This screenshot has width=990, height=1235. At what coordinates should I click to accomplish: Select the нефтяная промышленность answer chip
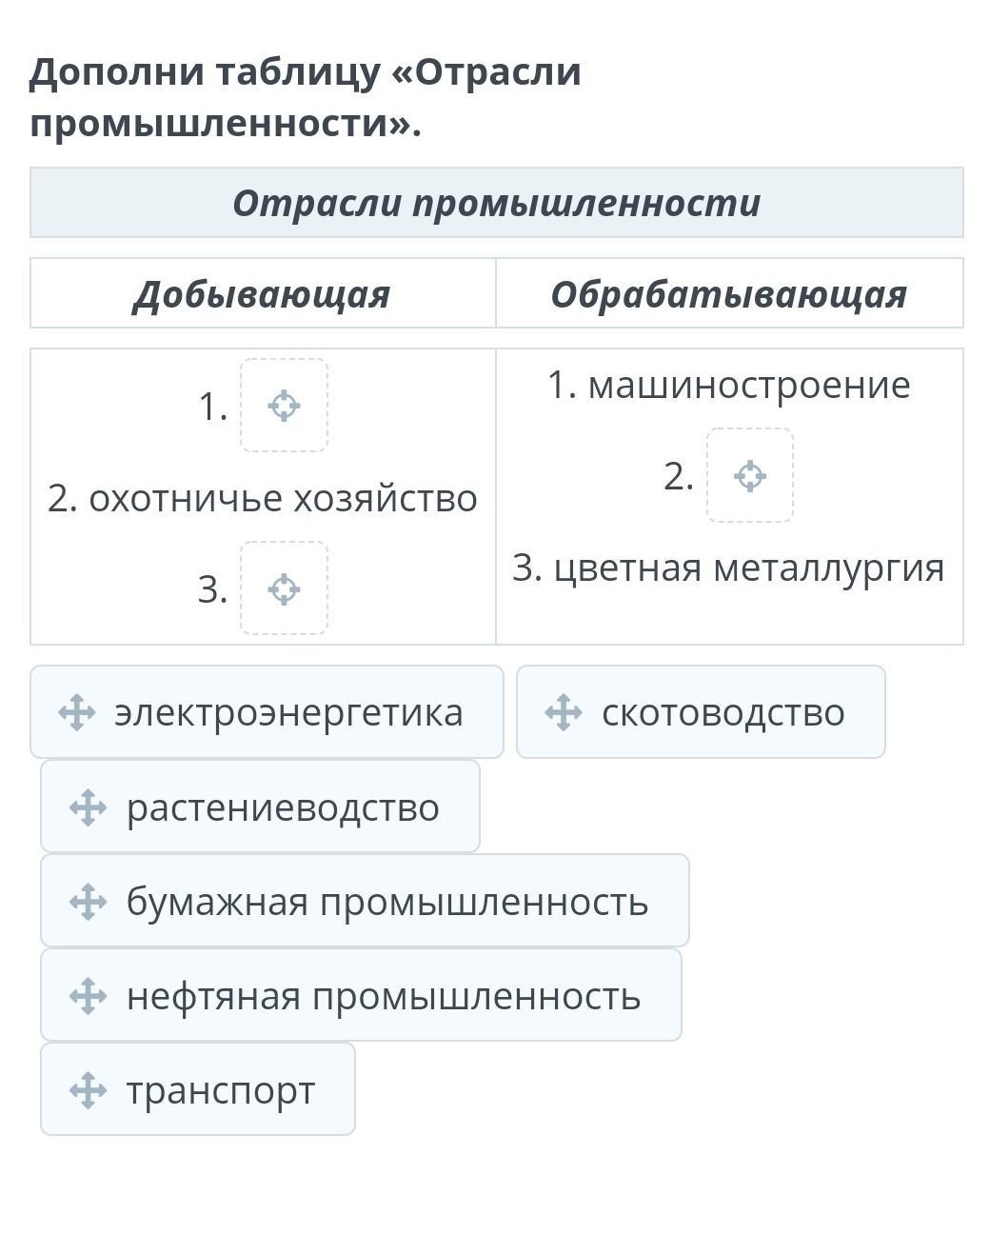coord(361,995)
